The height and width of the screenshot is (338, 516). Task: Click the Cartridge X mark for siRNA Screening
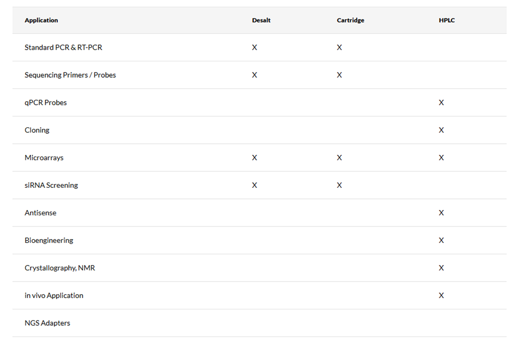pyautogui.click(x=339, y=185)
